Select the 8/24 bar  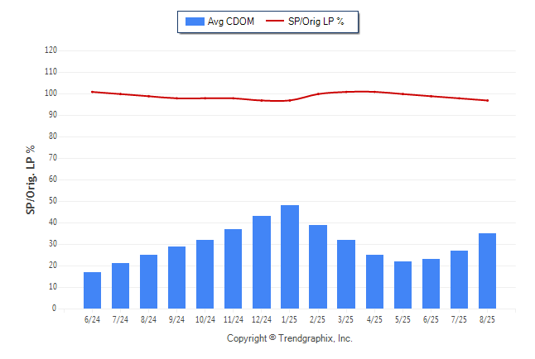tap(149, 281)
